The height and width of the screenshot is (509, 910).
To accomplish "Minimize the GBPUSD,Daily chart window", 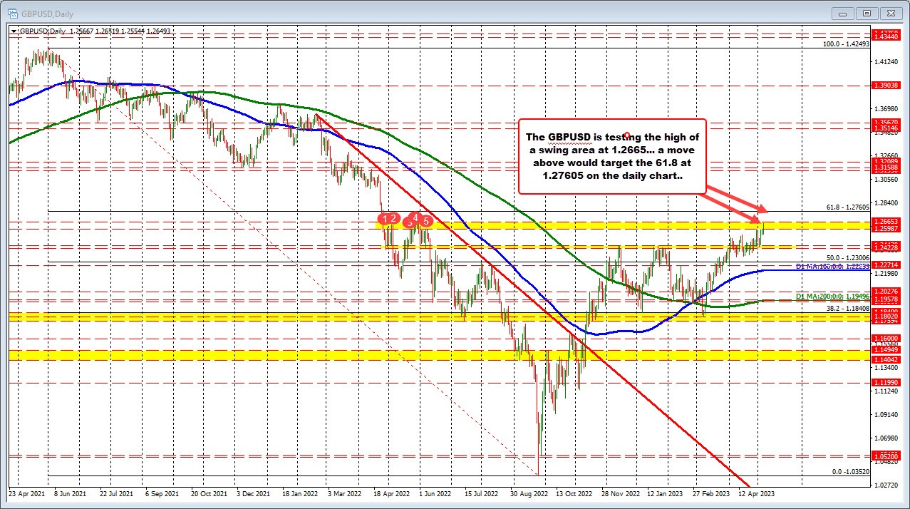I will pos(843,12).
